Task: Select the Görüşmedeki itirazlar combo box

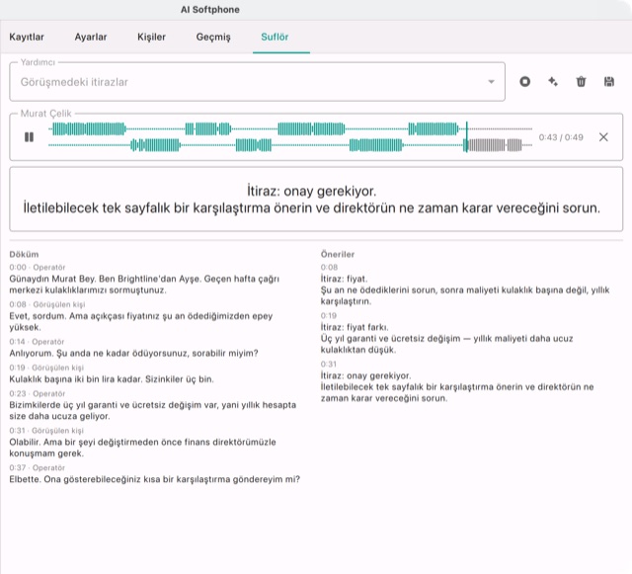Action: coord(257,82)
